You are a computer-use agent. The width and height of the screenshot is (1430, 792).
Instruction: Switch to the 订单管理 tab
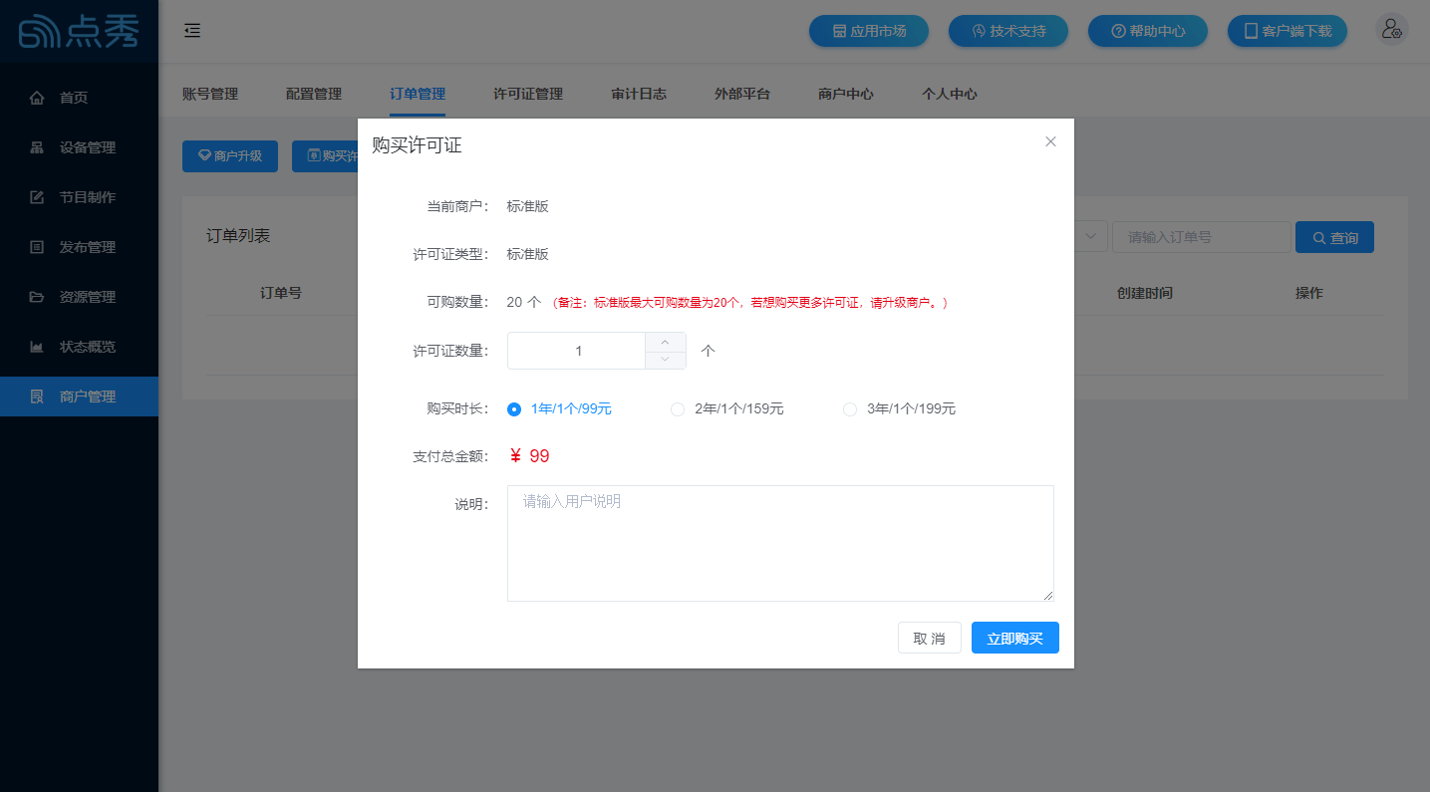[418, 94]
